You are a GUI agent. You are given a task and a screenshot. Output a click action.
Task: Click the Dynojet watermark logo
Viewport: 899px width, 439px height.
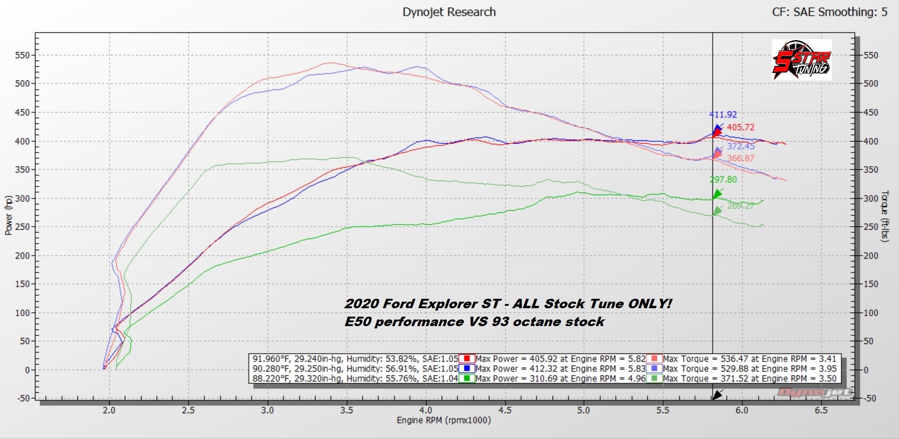coord(814,392)
